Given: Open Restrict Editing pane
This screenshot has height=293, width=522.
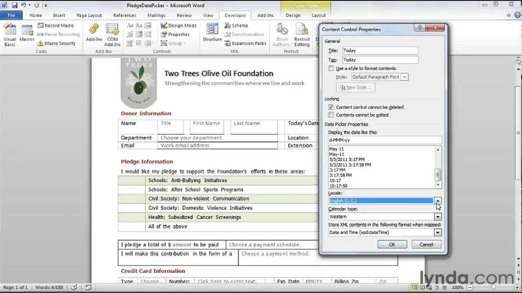Looking at the screenshot, I should tap(302, 35).
